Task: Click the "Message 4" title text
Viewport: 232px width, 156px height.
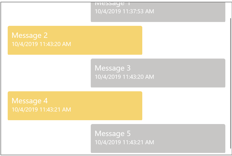Action: (x=29, y=101)
